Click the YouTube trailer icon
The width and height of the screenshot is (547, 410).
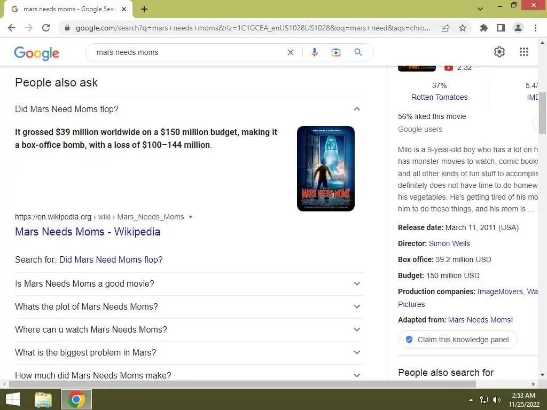coord(449,68)
